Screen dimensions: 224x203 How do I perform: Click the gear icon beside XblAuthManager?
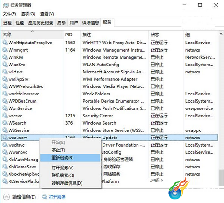coord(5,160)
